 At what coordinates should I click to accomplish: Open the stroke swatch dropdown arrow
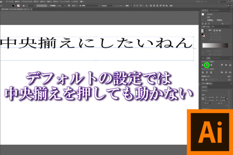[x=20, y=6]
